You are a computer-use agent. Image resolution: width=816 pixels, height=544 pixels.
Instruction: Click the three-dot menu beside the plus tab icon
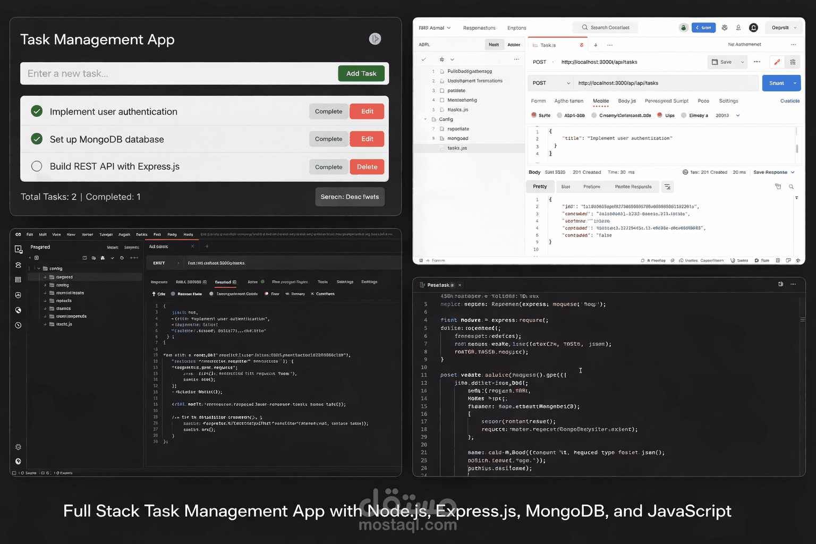610,45
